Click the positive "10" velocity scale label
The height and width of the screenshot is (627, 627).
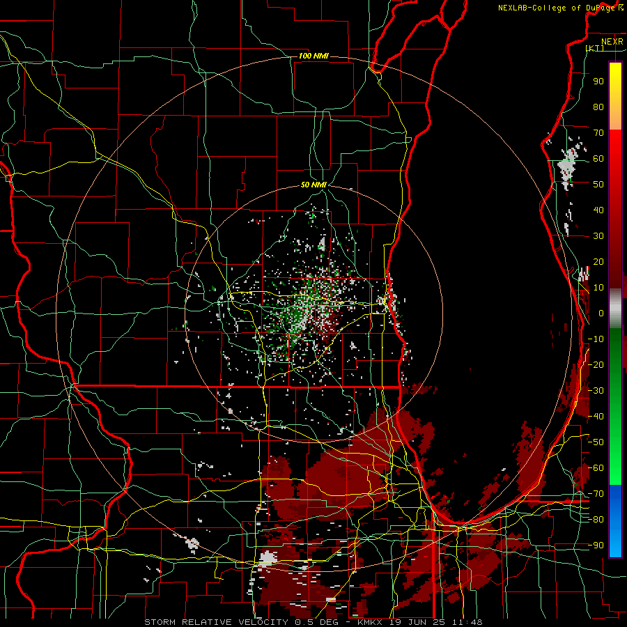[x=598, y=288]
